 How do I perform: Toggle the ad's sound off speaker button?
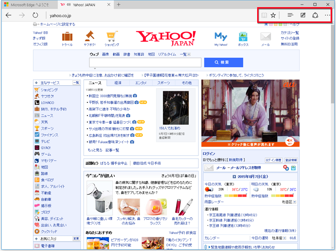click(x=289, y=142)
